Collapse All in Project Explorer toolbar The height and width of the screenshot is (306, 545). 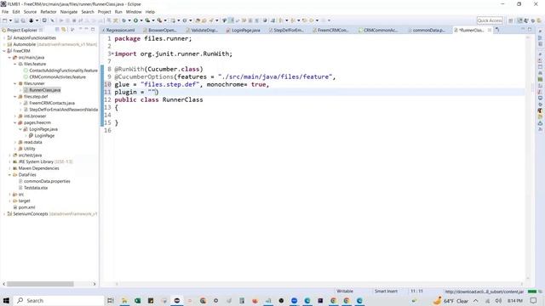click(x=57, y=30)
